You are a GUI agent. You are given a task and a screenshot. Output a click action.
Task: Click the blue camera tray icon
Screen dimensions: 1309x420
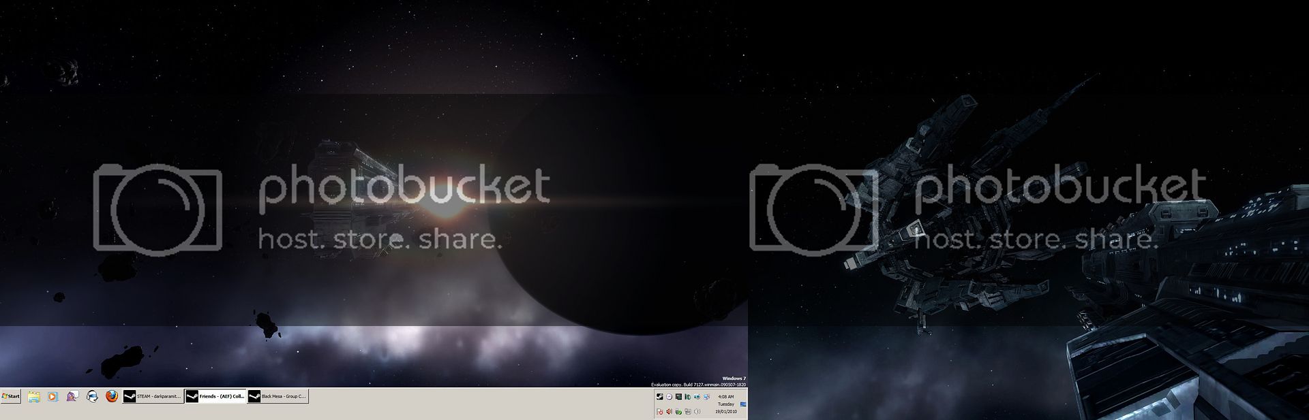click(x=697, y=397)
